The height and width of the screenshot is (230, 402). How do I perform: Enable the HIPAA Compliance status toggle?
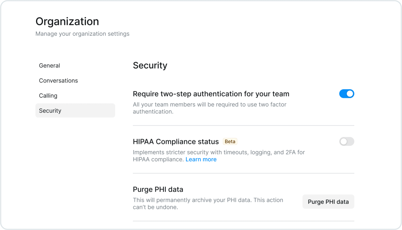[x=346, y=142]
